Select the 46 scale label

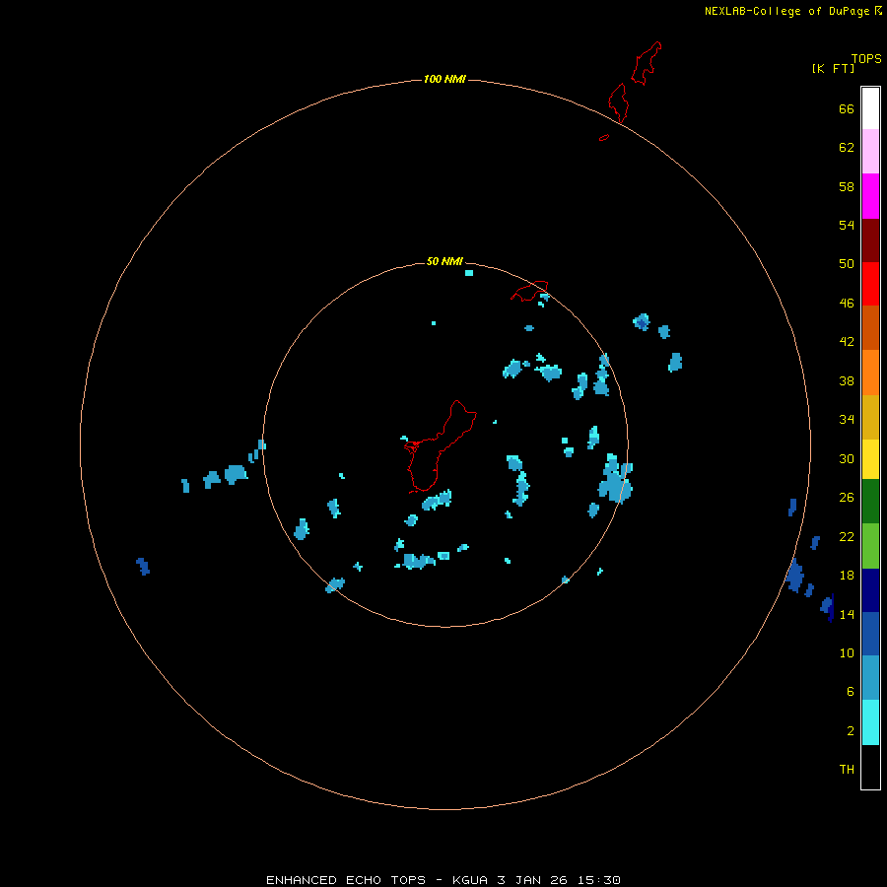pos(847,304)
